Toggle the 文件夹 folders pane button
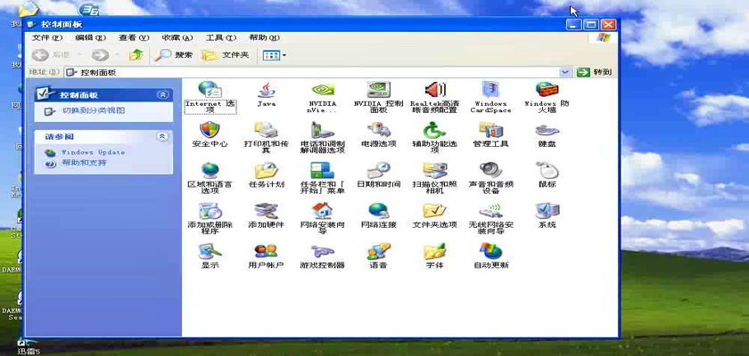Image resolution: width=749 pixels, height=356 pixels. (x=226, y=55)
